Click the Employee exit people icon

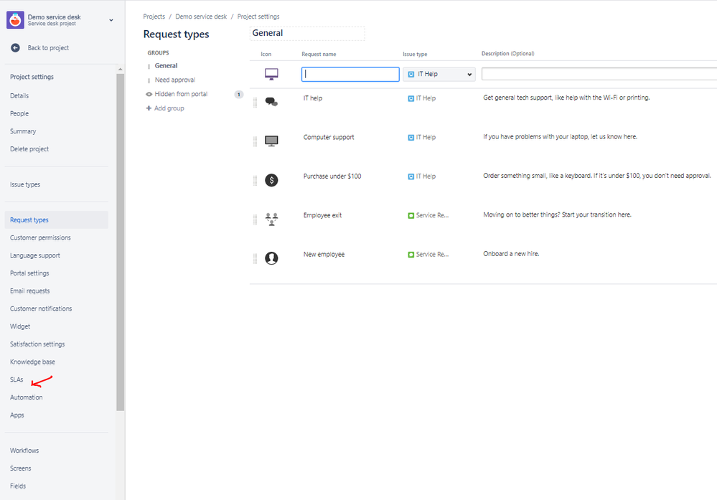[271, 219]
